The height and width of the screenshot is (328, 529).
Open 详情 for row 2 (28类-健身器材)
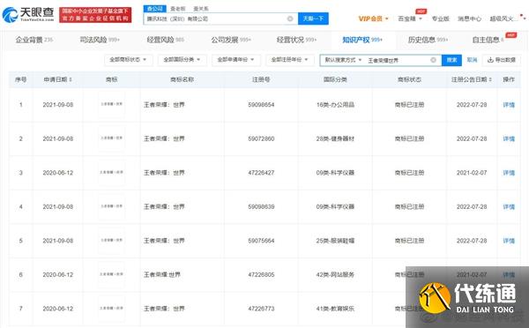(509, 138)
